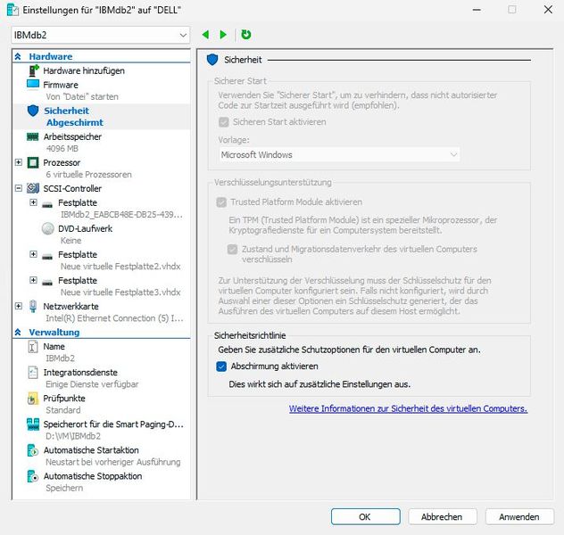Click the Abgeschirmt status text
Screen dimensions: 564x535
point(75,122)
